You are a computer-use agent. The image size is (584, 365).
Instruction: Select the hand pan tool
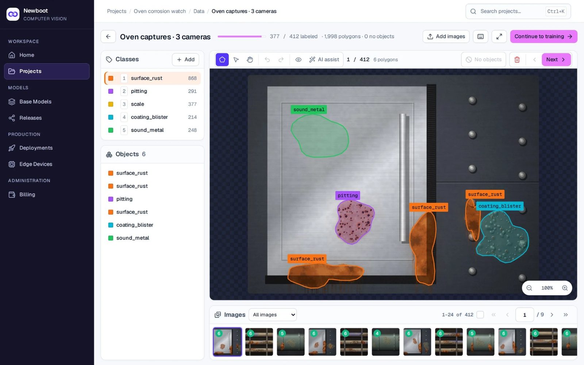pos(250,59)
